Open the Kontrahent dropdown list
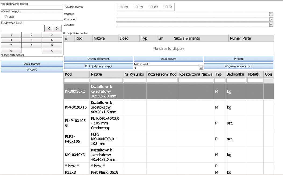The height and width of the screenshot is (175, 283). pyautogui.click(x=271, y=20)
